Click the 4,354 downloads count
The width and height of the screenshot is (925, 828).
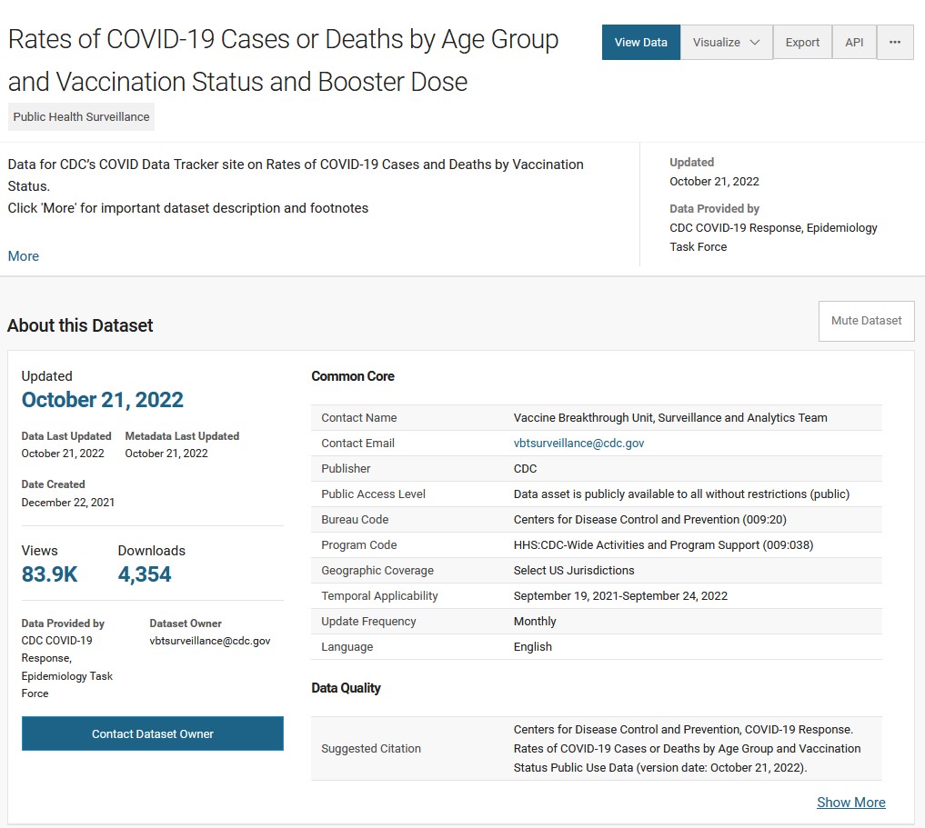pos(145,574)
